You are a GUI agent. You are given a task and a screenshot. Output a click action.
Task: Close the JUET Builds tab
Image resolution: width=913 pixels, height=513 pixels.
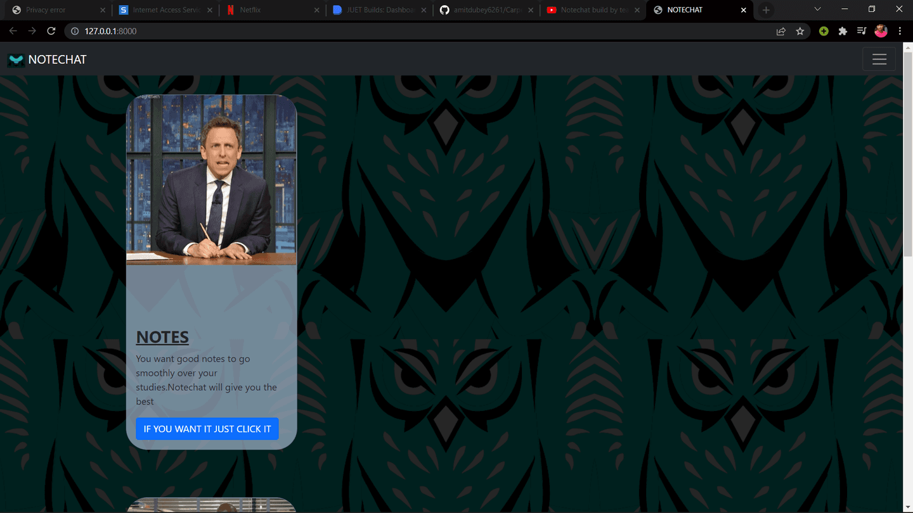pyautogui.click(x=424, y=10)
